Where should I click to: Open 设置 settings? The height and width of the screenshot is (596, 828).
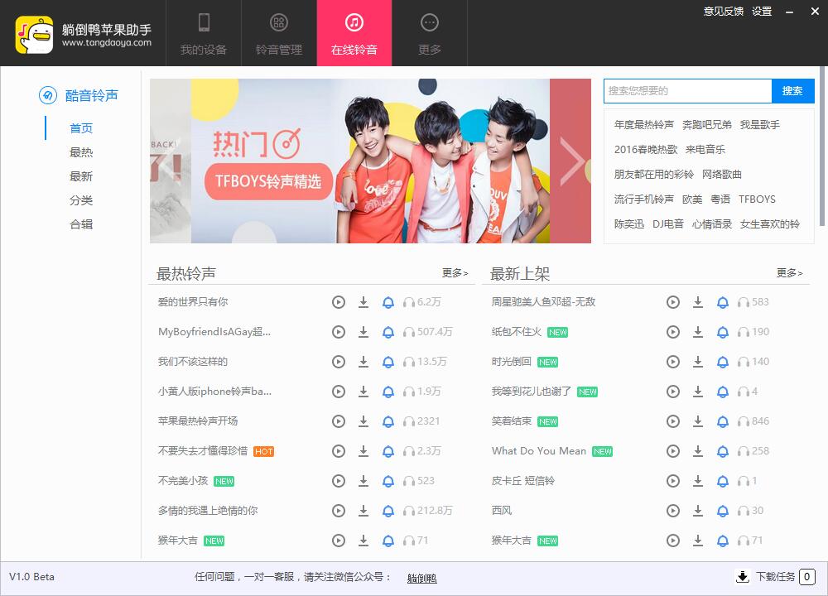762,12
